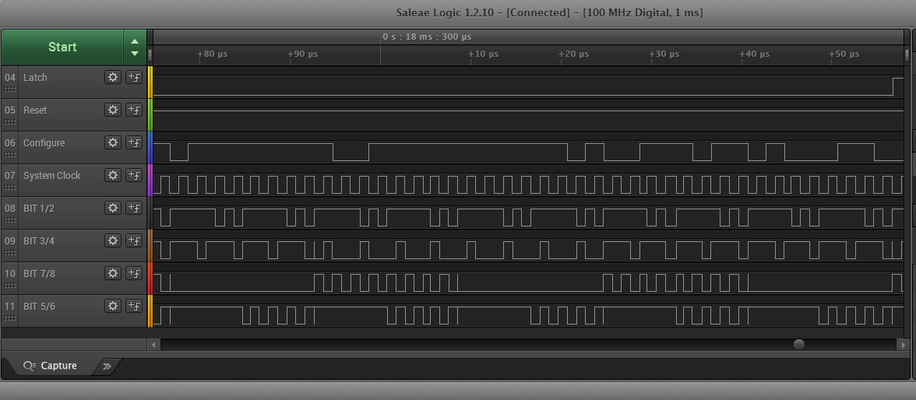916x400 pixels.
Task: Click the BIT 5/6 channel label
Action: (x=39, y=307)
